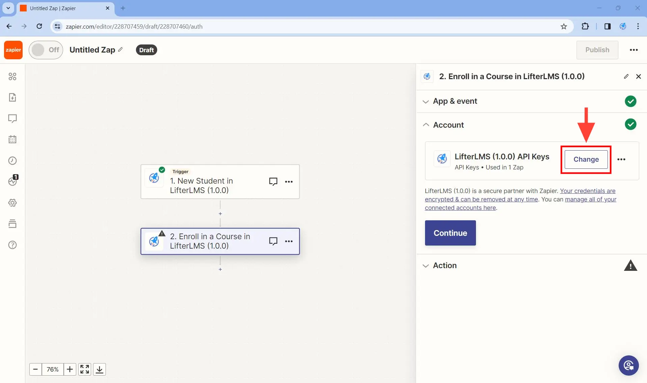This screenshot has width=647, height=383.
Task: Edit the Untitled Zap name pencil icon
Action: pyautogui.click(x=120, y=50)
